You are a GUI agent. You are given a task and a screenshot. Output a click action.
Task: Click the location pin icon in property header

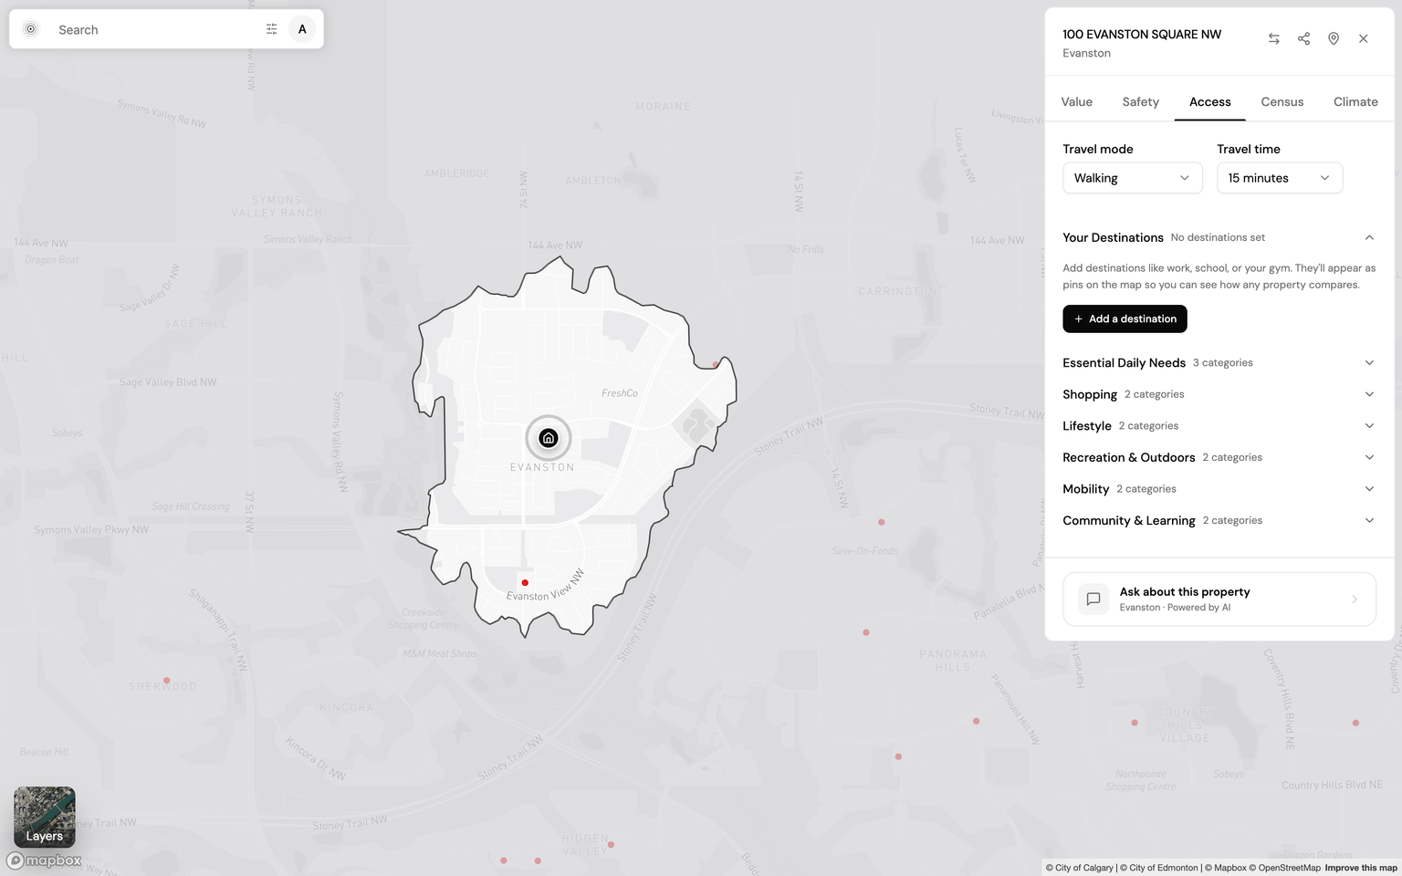pyautogui.click(x=1334, y=38)
